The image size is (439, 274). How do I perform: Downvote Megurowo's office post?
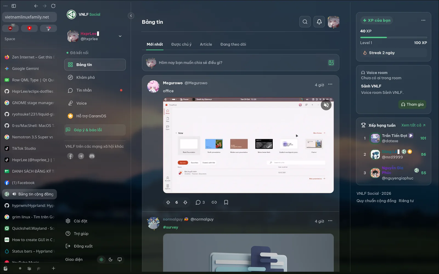pos(185,202)
